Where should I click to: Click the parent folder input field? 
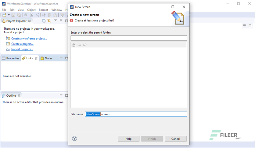point(129,38)
